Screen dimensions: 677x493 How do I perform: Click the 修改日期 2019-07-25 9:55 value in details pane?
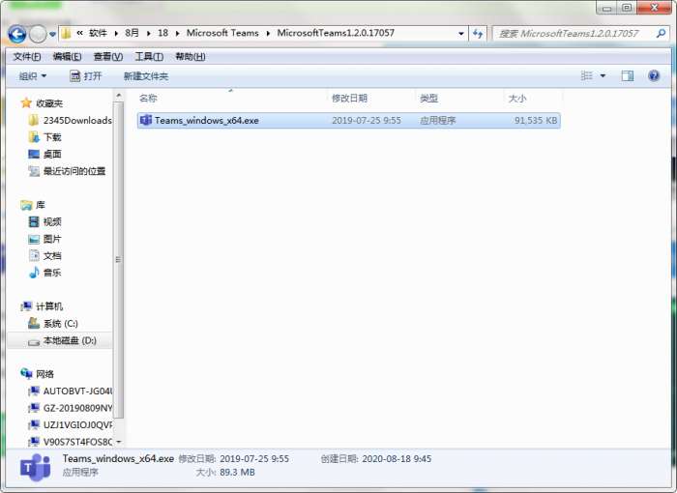[254, 459]
